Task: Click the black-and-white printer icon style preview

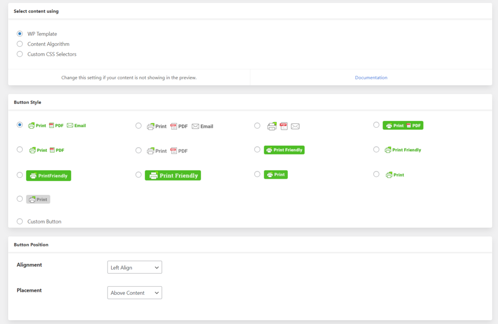Action: pyautogui.click(x=272, y=125)
